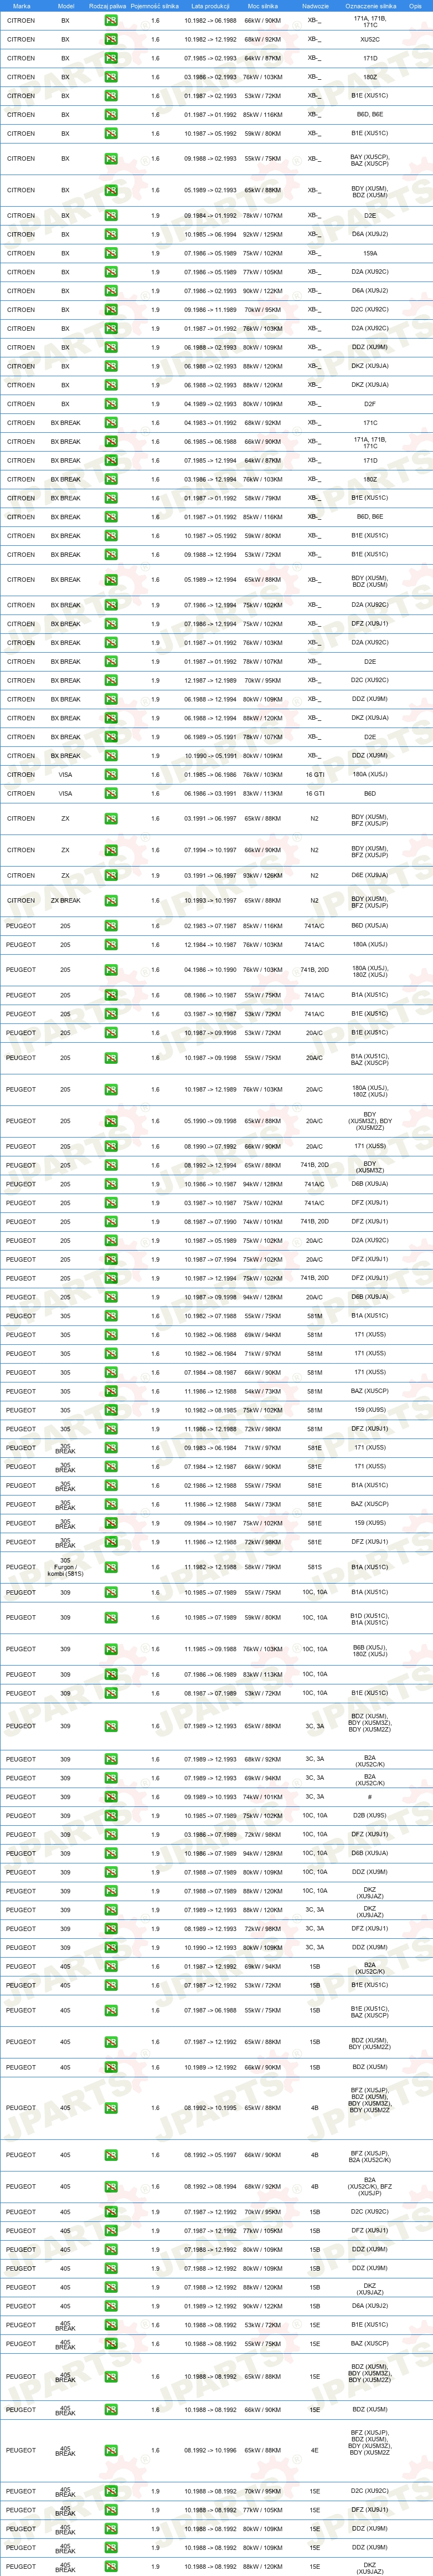Viewport: 433px width, 2576px height.
Task: Click engine code cell 159A
Action: pyautogui.click(x=370, y=253)
